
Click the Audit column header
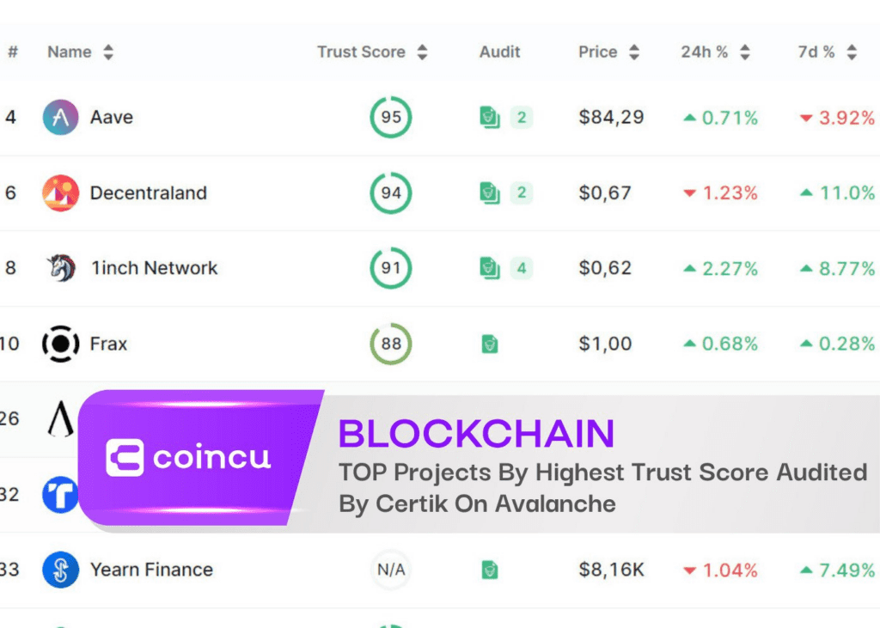click(x=499, y=52)
